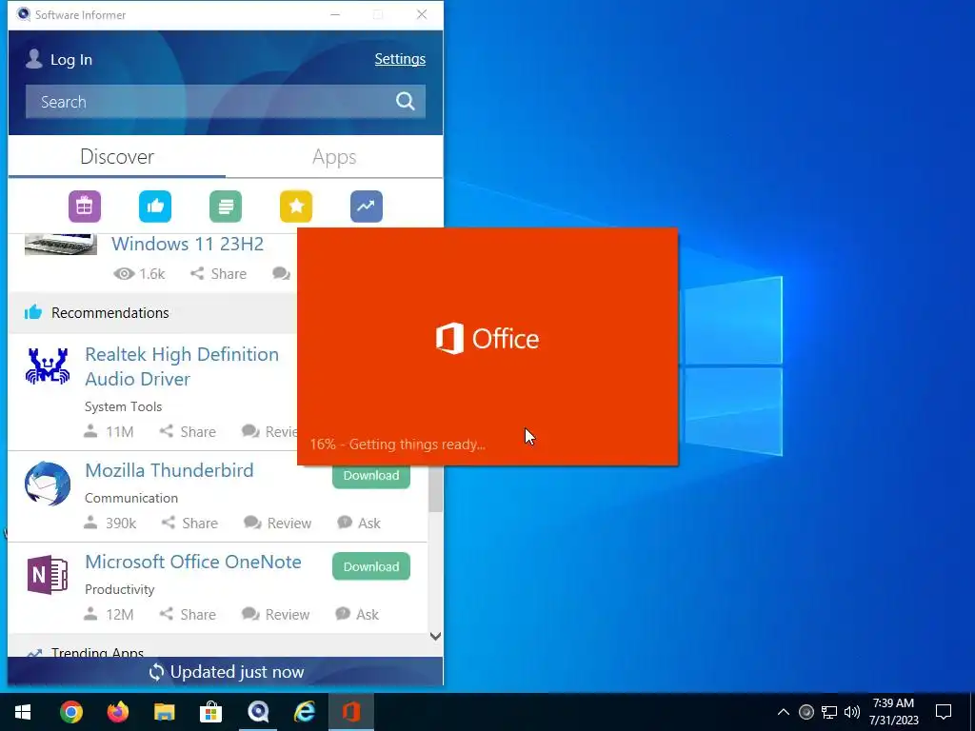
Task: Select the Office taskbar icon
Action: click(351, 712)
